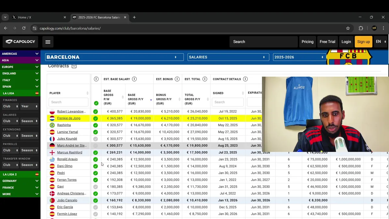Open the France sidebar item

[x=20, y=188]
